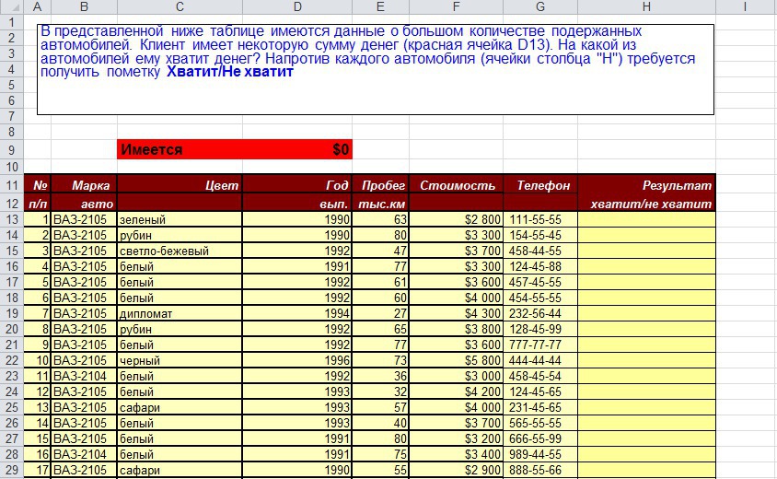777x479 pixels.
Task: Click the phone cell '111-55-55'
Action: click(x=540, y=219)
